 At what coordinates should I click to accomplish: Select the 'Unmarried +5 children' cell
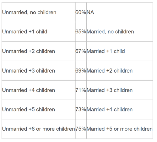coord(39,109)
